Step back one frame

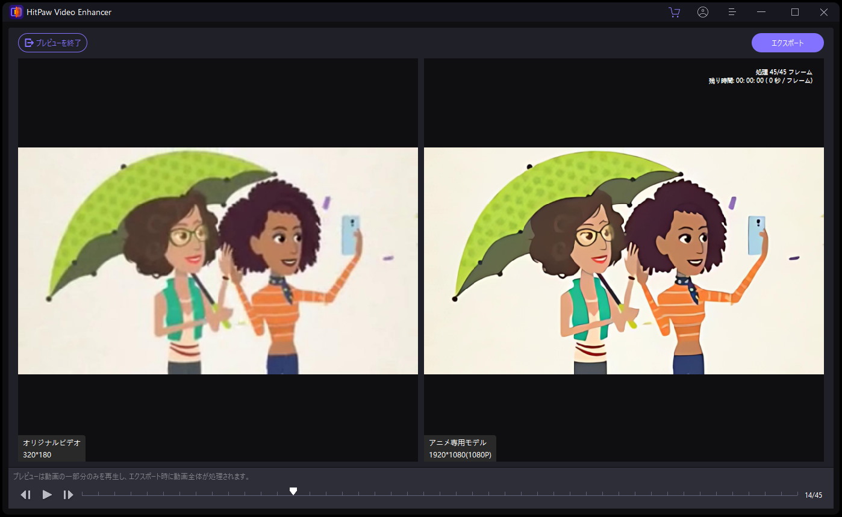pyautogui.click(x=25, y=495)
